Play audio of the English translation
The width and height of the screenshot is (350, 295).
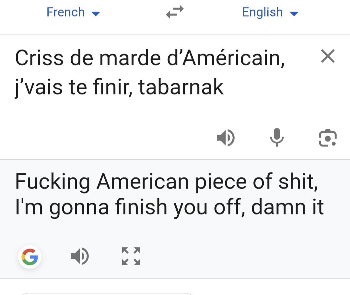click(80, 257)
